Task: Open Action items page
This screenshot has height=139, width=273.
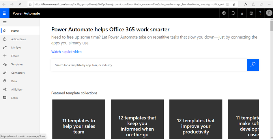Action: (20, 39)
